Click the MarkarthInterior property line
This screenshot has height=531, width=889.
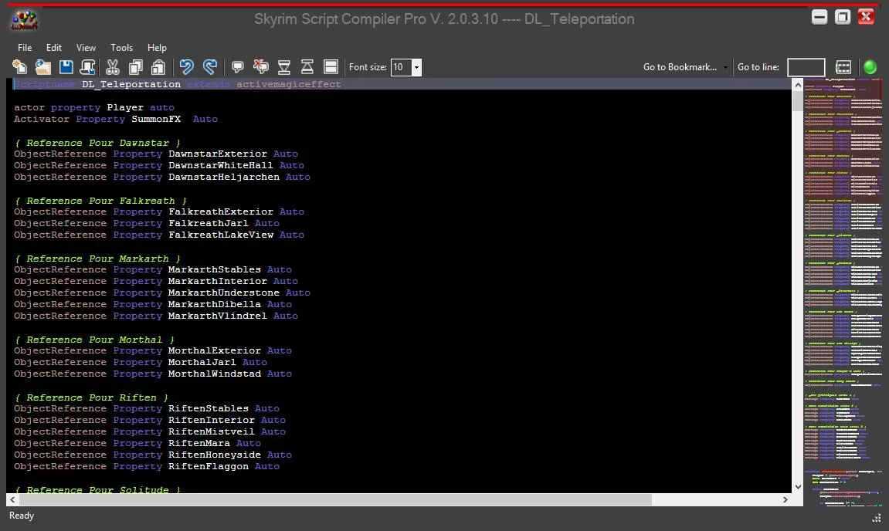click(x=156, y=281)
